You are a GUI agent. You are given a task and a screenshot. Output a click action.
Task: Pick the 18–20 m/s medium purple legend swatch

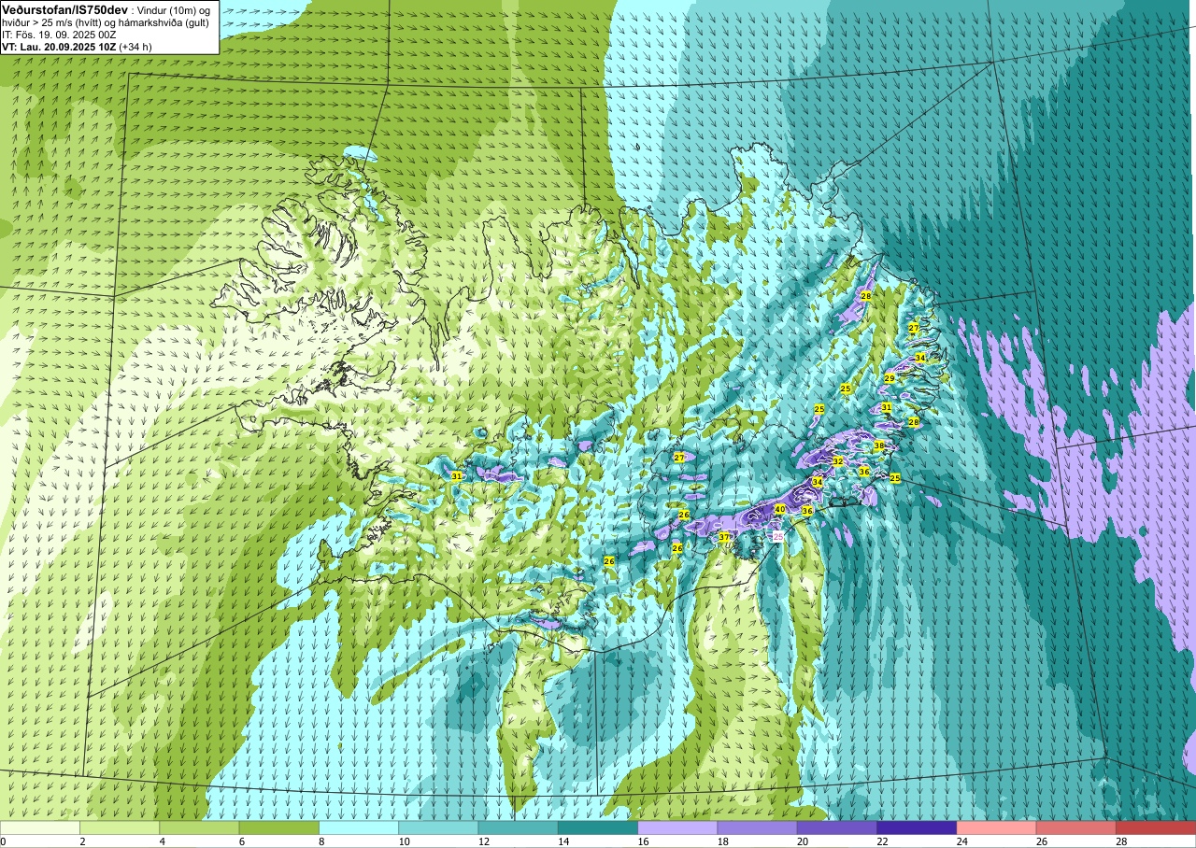[757, 827]
